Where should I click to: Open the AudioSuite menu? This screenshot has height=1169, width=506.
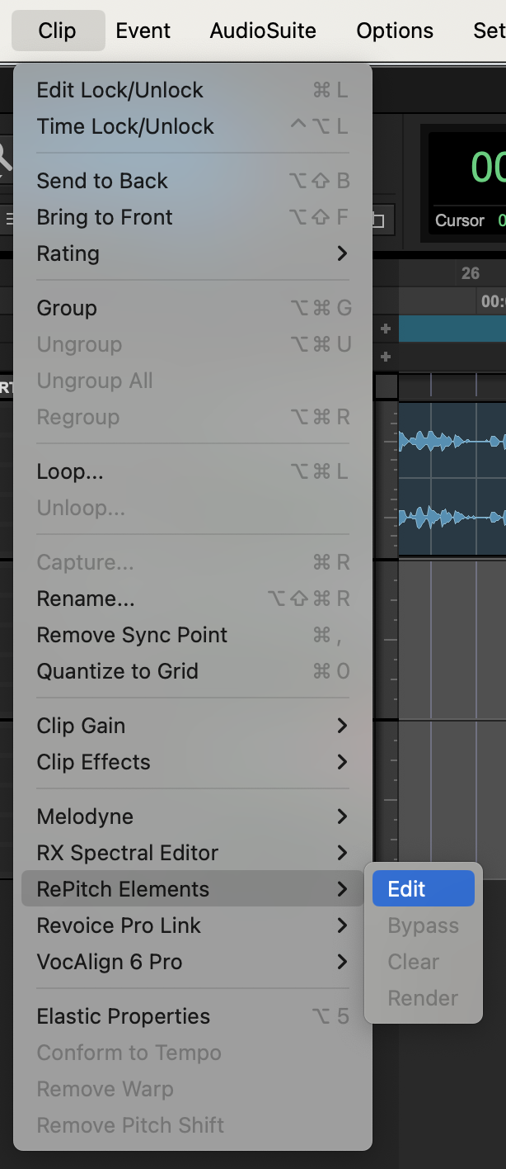[263, 31]
